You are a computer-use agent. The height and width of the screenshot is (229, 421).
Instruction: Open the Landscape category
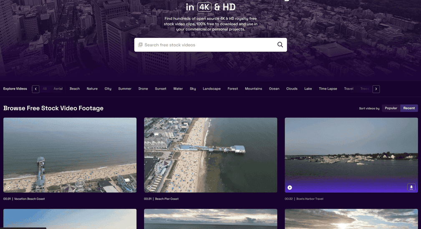click(212, 88)
